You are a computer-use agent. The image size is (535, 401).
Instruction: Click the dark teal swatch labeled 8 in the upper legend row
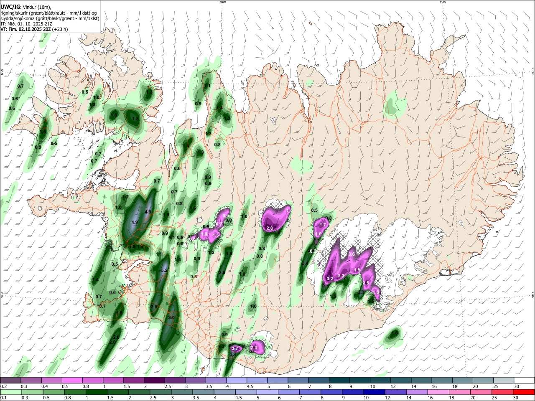(339, 381)
